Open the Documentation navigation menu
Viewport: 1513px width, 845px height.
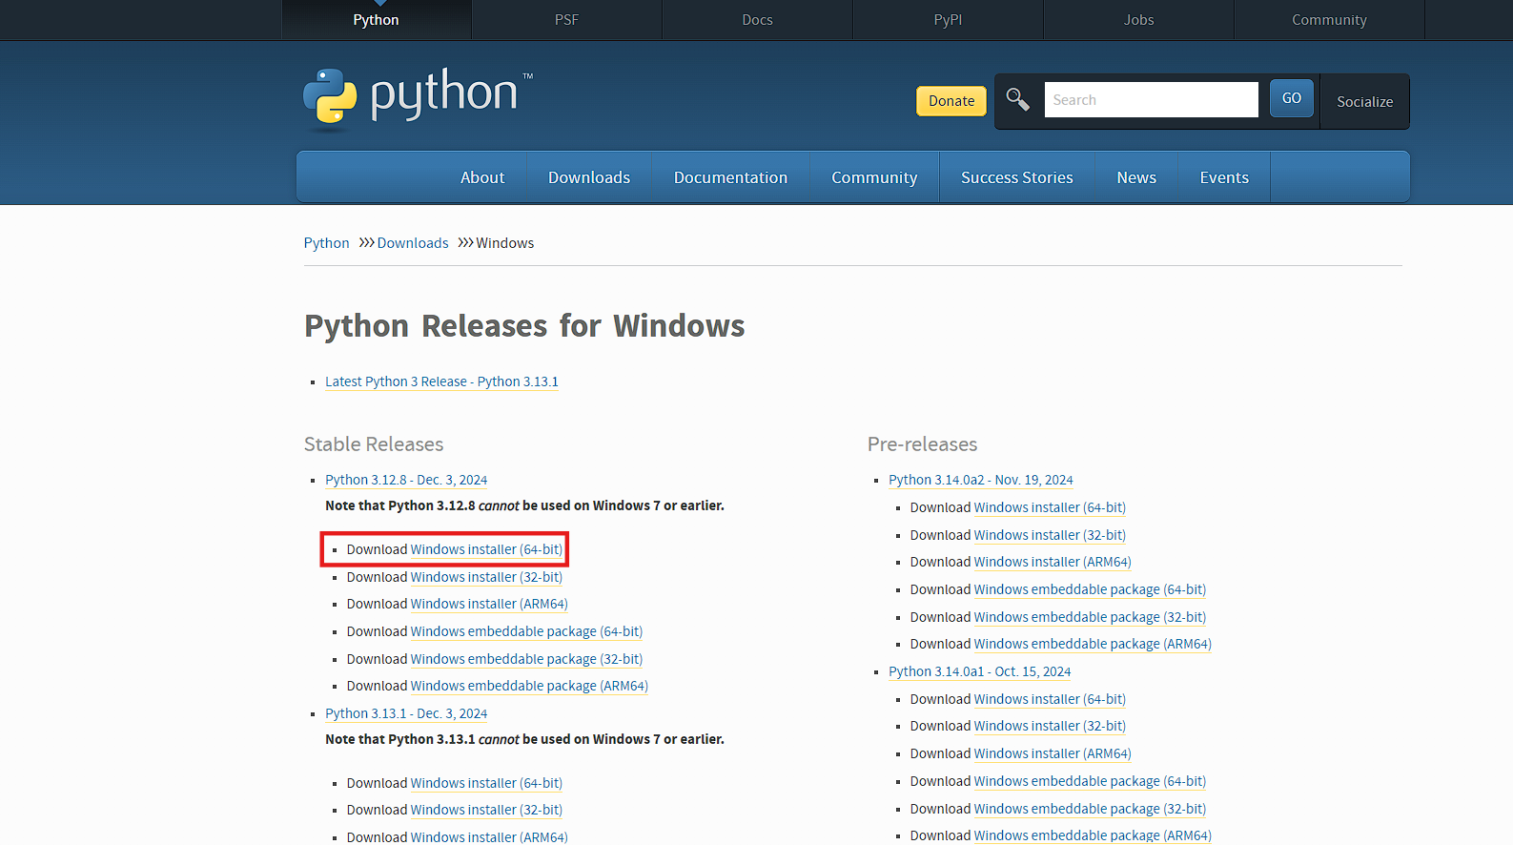click(730, 177)
